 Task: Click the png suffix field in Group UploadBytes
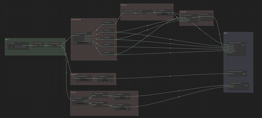pos(122,108)
